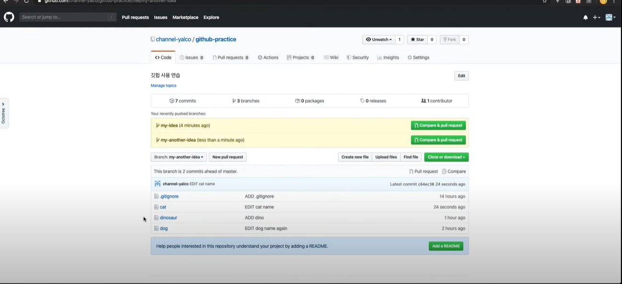
Task: Open Pull request link in branch info bar
Action: click(x=424, y=172)
